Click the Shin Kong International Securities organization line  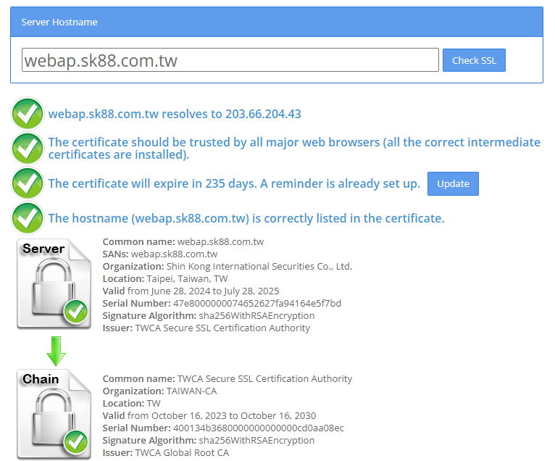pos(228,266)
